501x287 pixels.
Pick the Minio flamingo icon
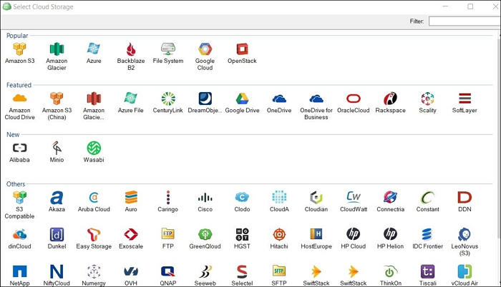coord(57,152)
